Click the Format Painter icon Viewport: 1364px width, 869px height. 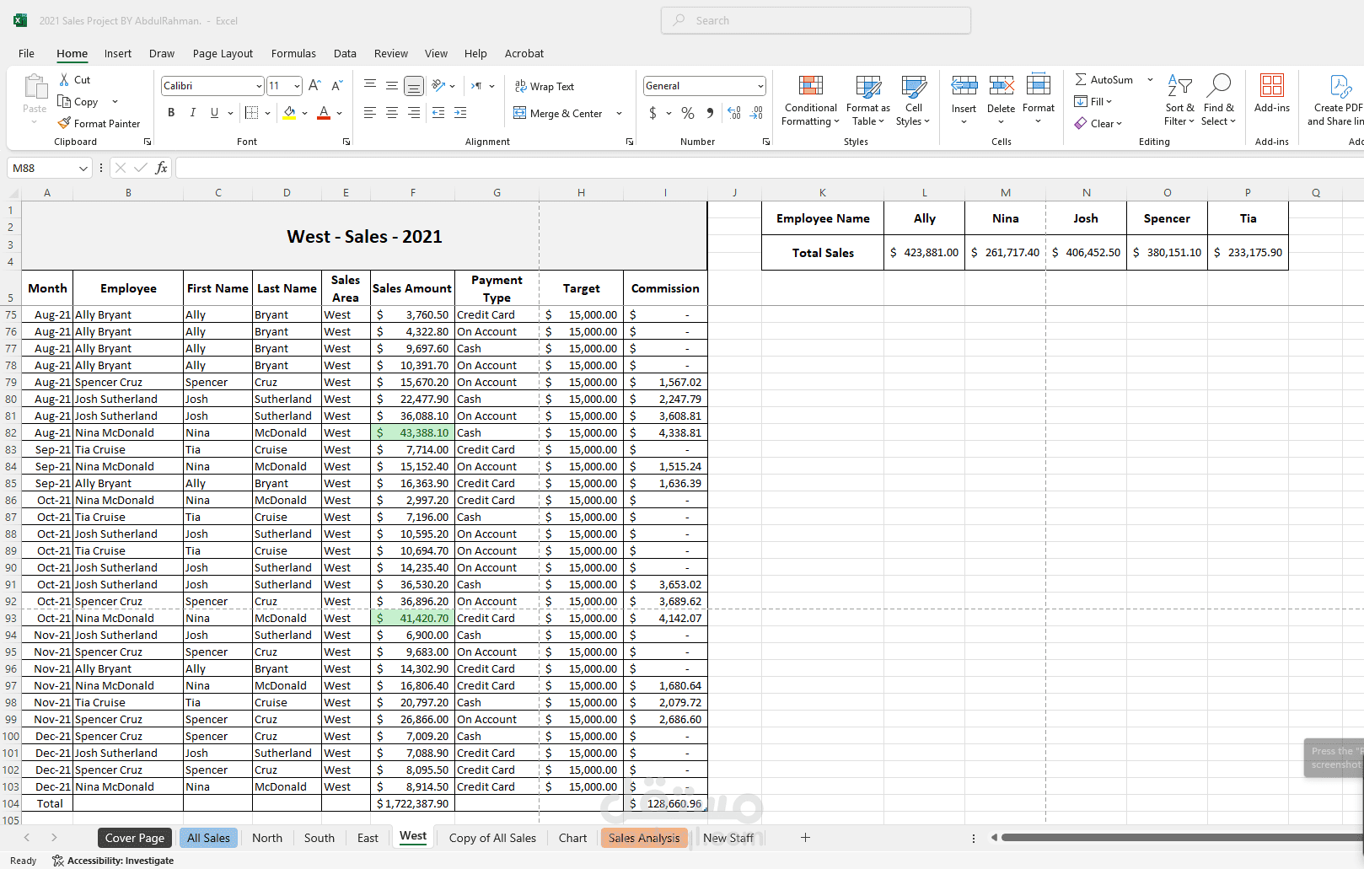coord(64,123)
